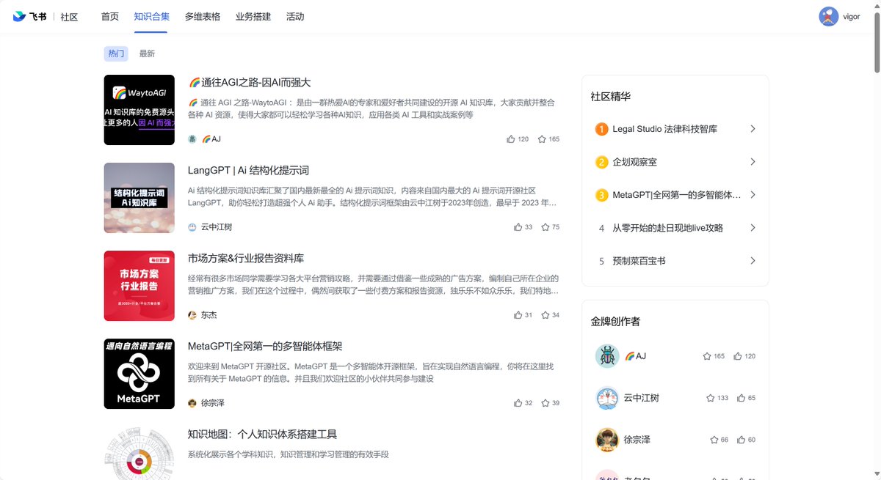The height and width of the screenshot is (480, 881).
Task: Click star icon in AJ creator row
Action: coord(707,356)
